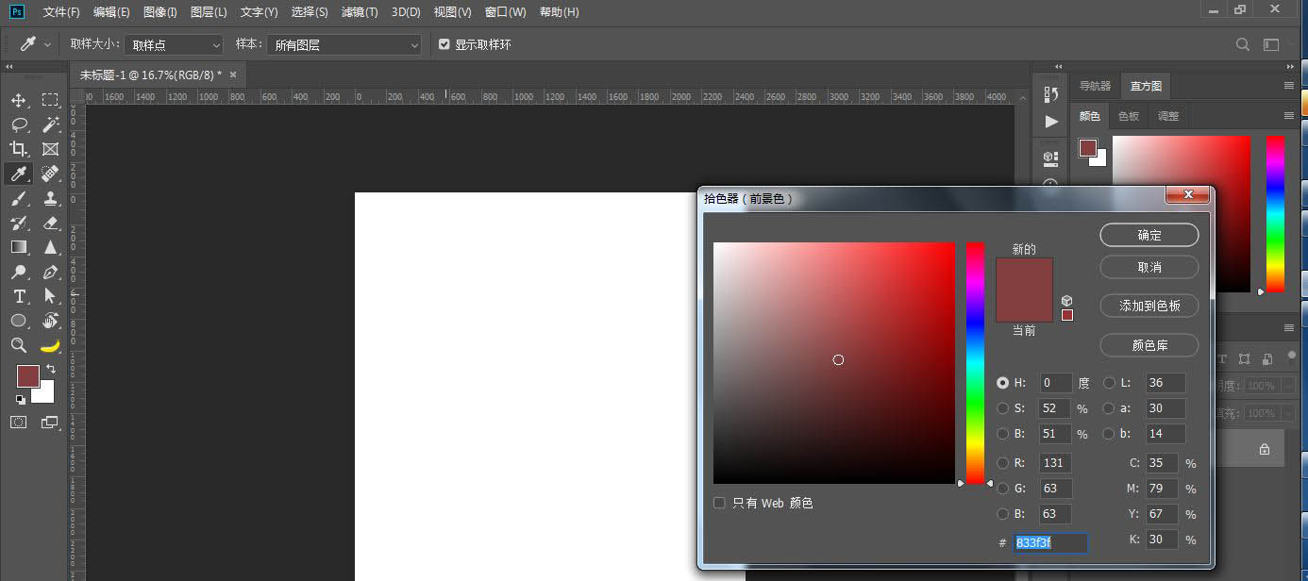Click the banana toolbar edit icon

(50, 345)
